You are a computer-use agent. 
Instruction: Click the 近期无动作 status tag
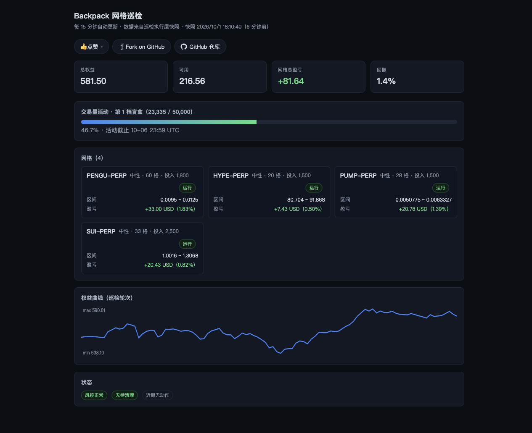tap(157, 395)
